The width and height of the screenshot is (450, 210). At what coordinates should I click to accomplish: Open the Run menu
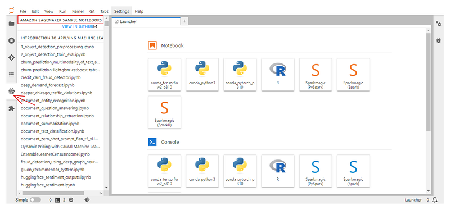coord(62,11)
